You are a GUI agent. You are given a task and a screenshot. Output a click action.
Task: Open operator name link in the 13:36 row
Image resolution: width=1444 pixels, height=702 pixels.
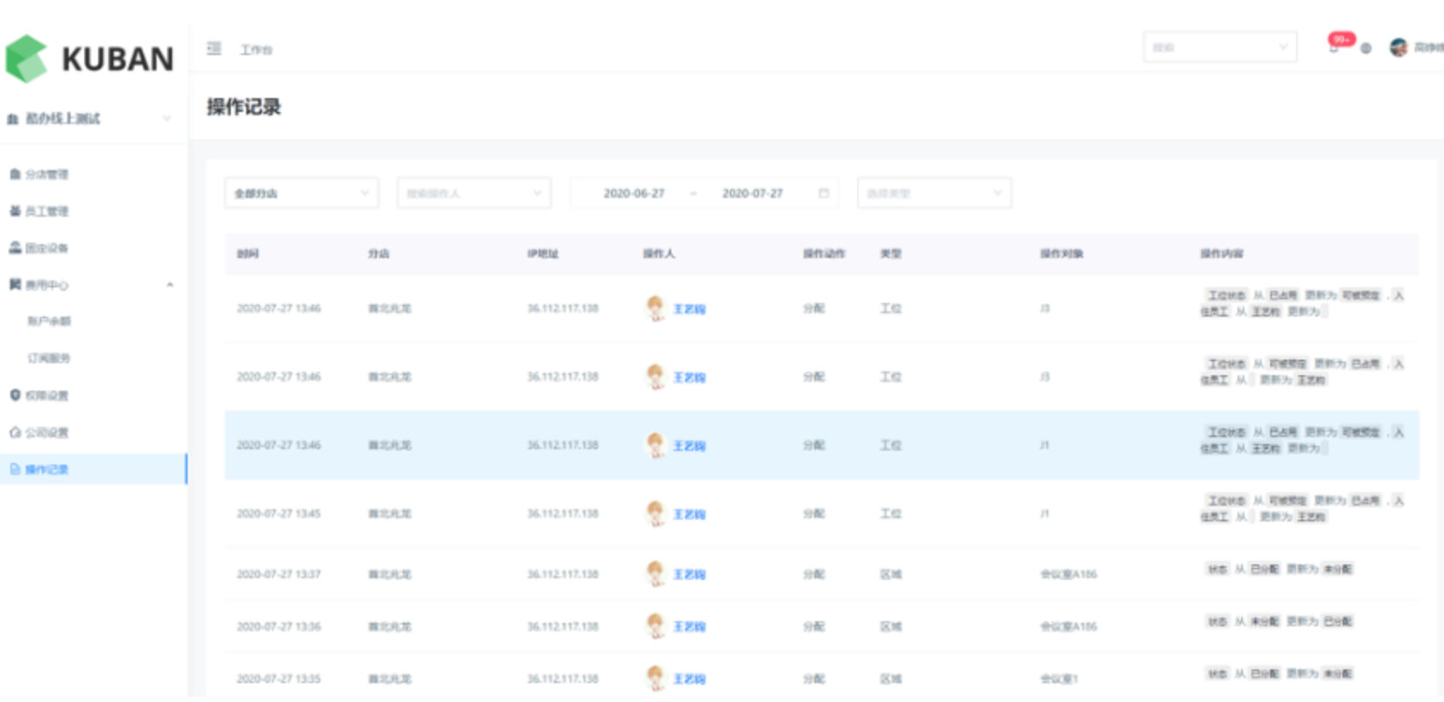689,627
